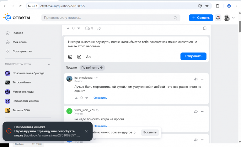Image resolution: width=241 pixels, height=147 pixels.
Task: Click viktor_lapin_273's green avatar
Action: 69,111
